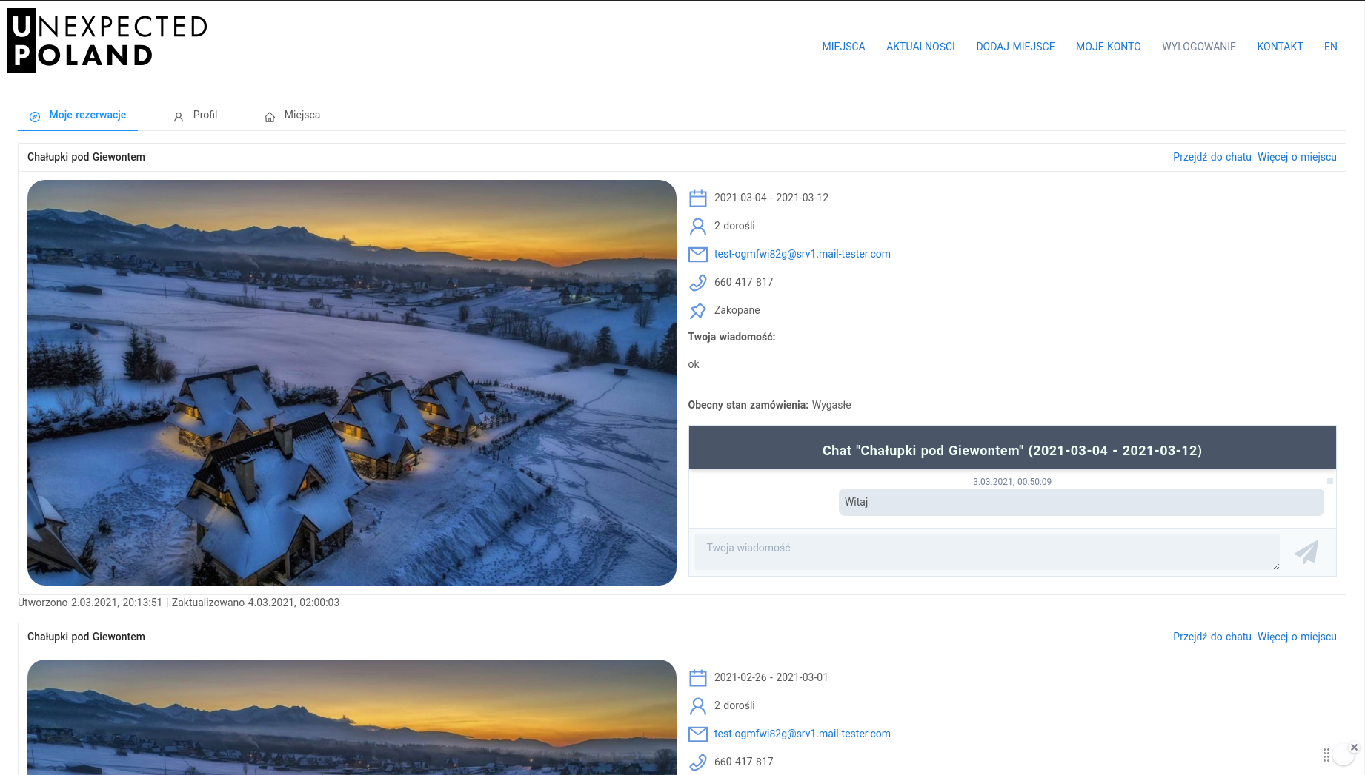Click the person icon beside Profil
The image size is (1365, 775).
coord(179,116)
